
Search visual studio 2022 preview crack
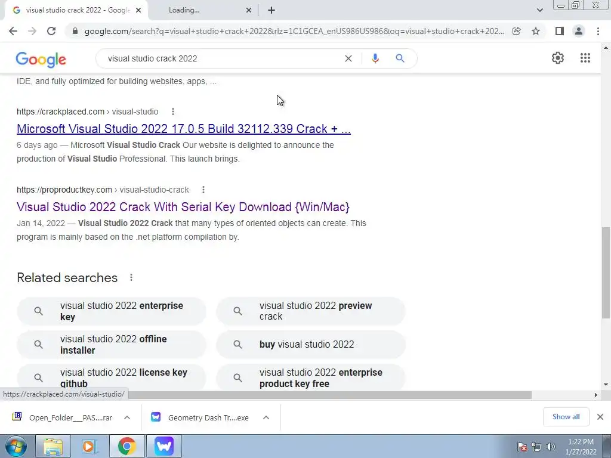coord(311,311)
